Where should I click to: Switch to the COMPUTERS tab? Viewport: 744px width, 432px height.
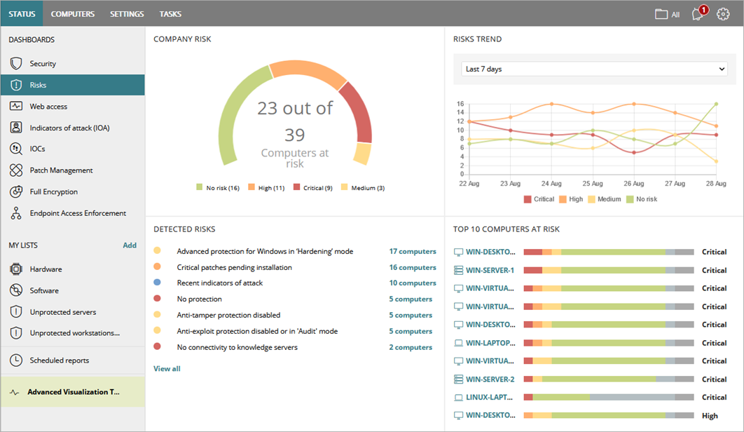tap(72, 13)
